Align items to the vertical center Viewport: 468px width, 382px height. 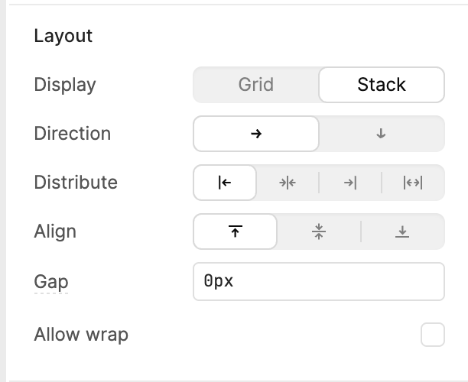tap(319, 231)
